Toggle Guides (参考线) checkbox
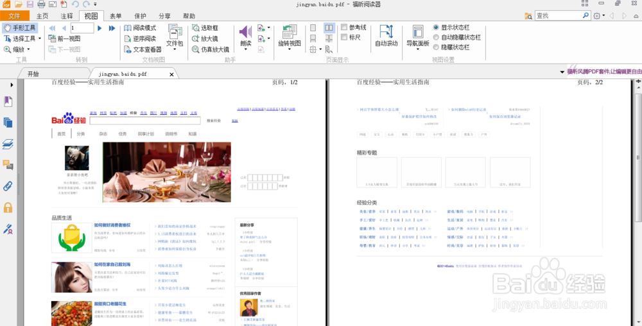Image resolution: width=642 pixels, height=326 pixels. pos(344,28)
